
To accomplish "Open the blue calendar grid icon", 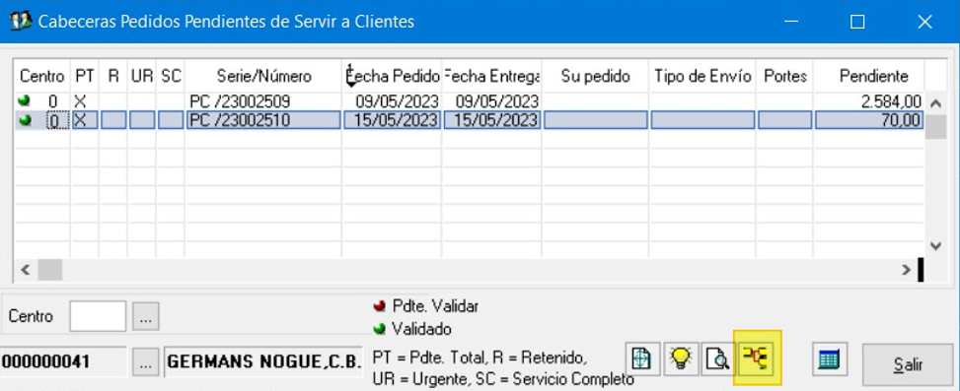I will click(829, 358).
